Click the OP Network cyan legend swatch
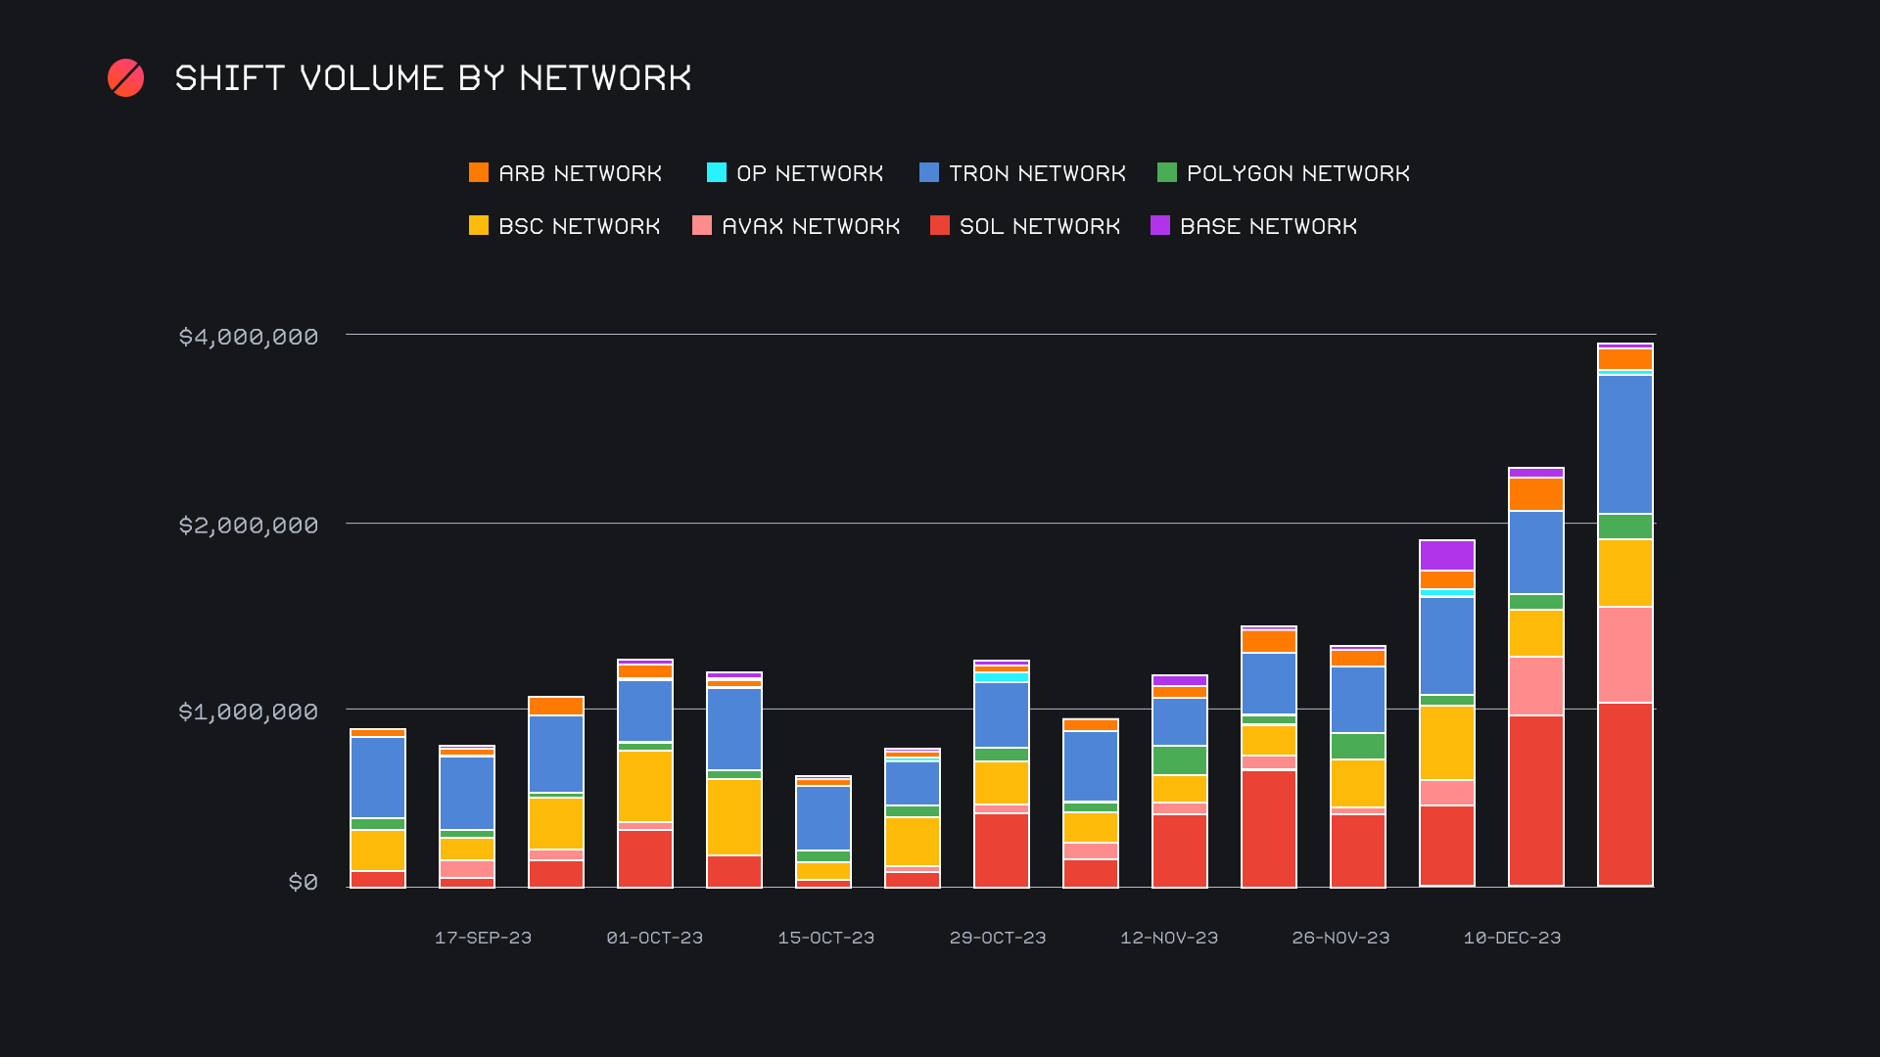This screenshot has height=1057, width=1880. pyautogui.click(x=716, y=173)
